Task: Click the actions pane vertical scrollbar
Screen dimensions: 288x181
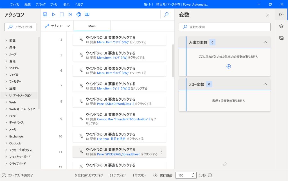Action: [39, 73]
